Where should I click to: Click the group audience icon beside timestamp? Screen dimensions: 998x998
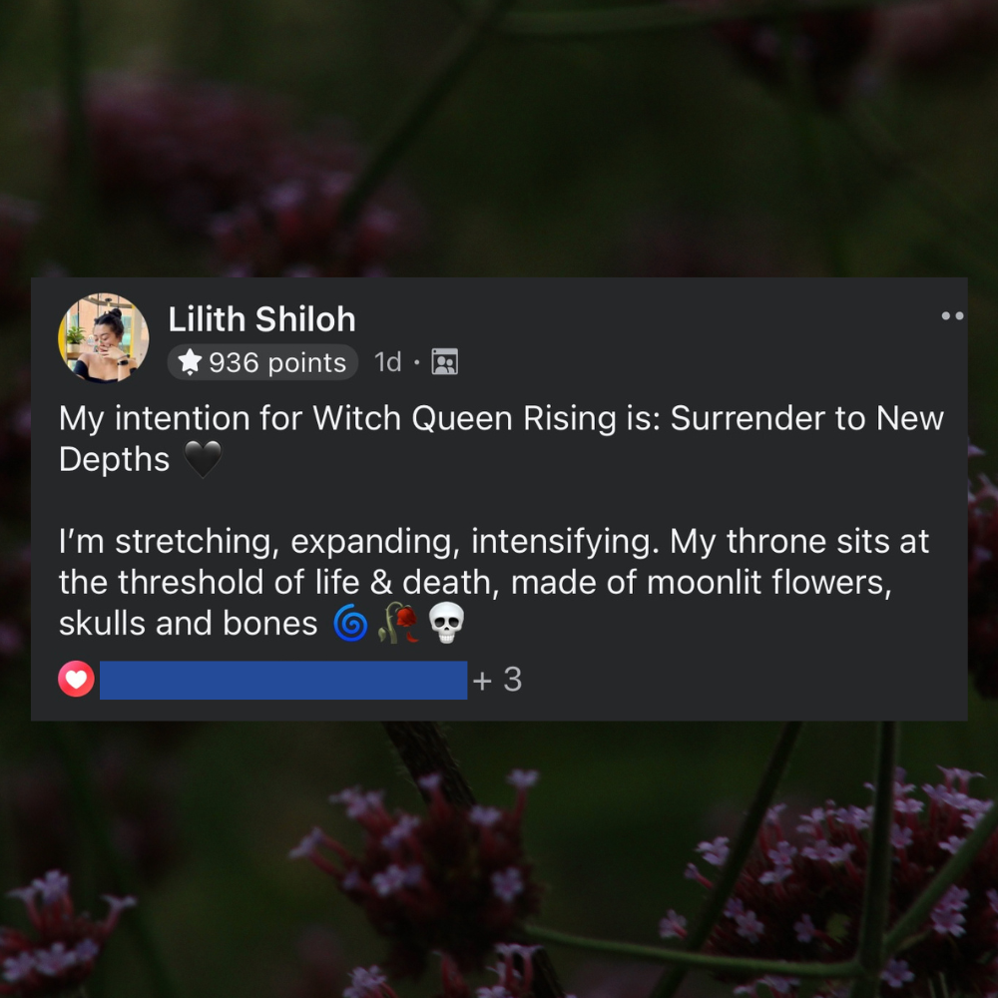coord(445,361)
